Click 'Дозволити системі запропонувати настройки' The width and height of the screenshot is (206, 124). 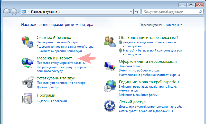coord(151,107)
